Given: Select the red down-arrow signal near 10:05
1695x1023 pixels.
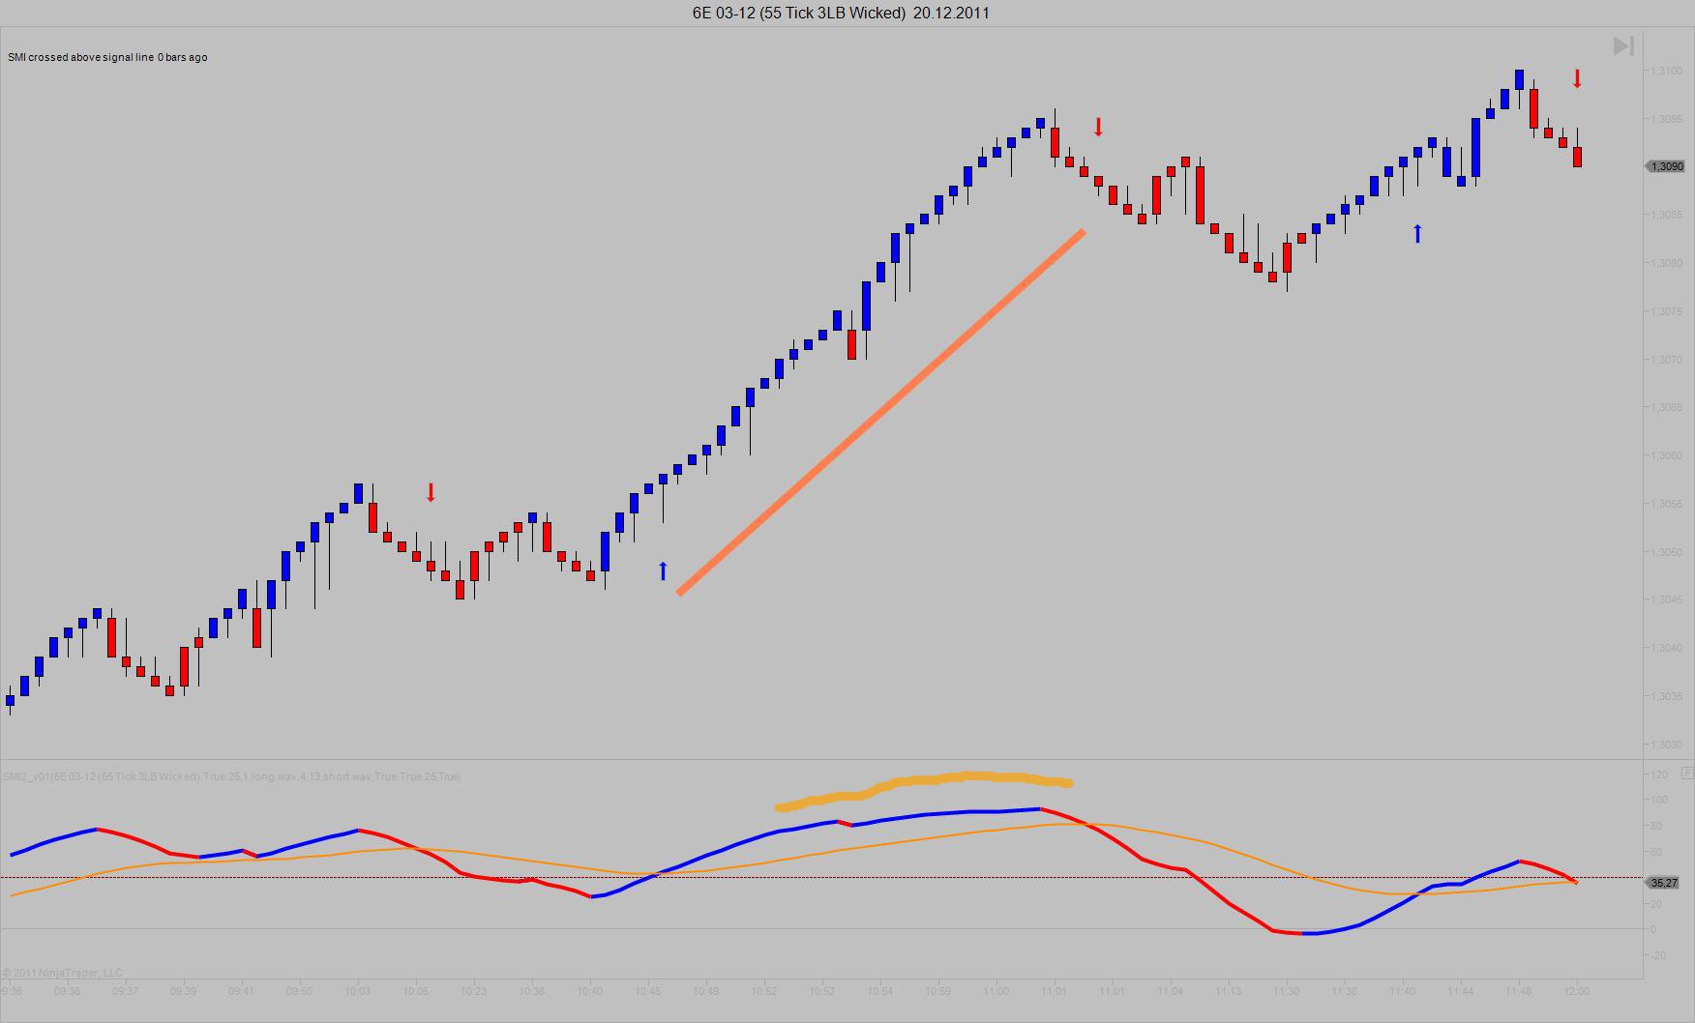Looking at the screenshot, I should tap(431, 492).
